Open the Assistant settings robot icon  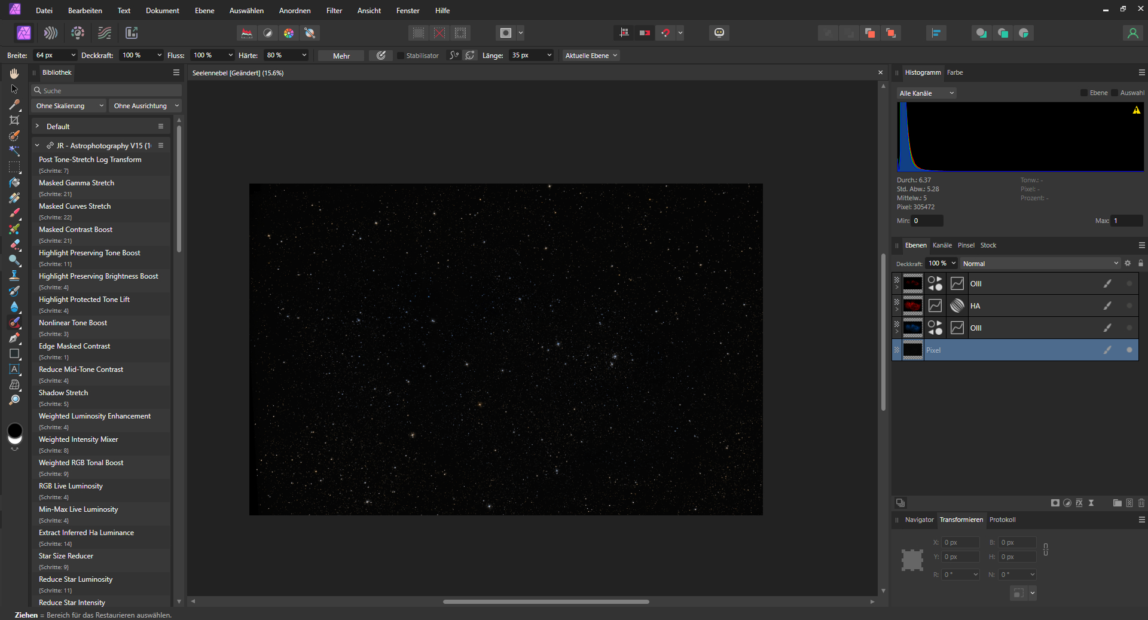(x=719, y=33)
